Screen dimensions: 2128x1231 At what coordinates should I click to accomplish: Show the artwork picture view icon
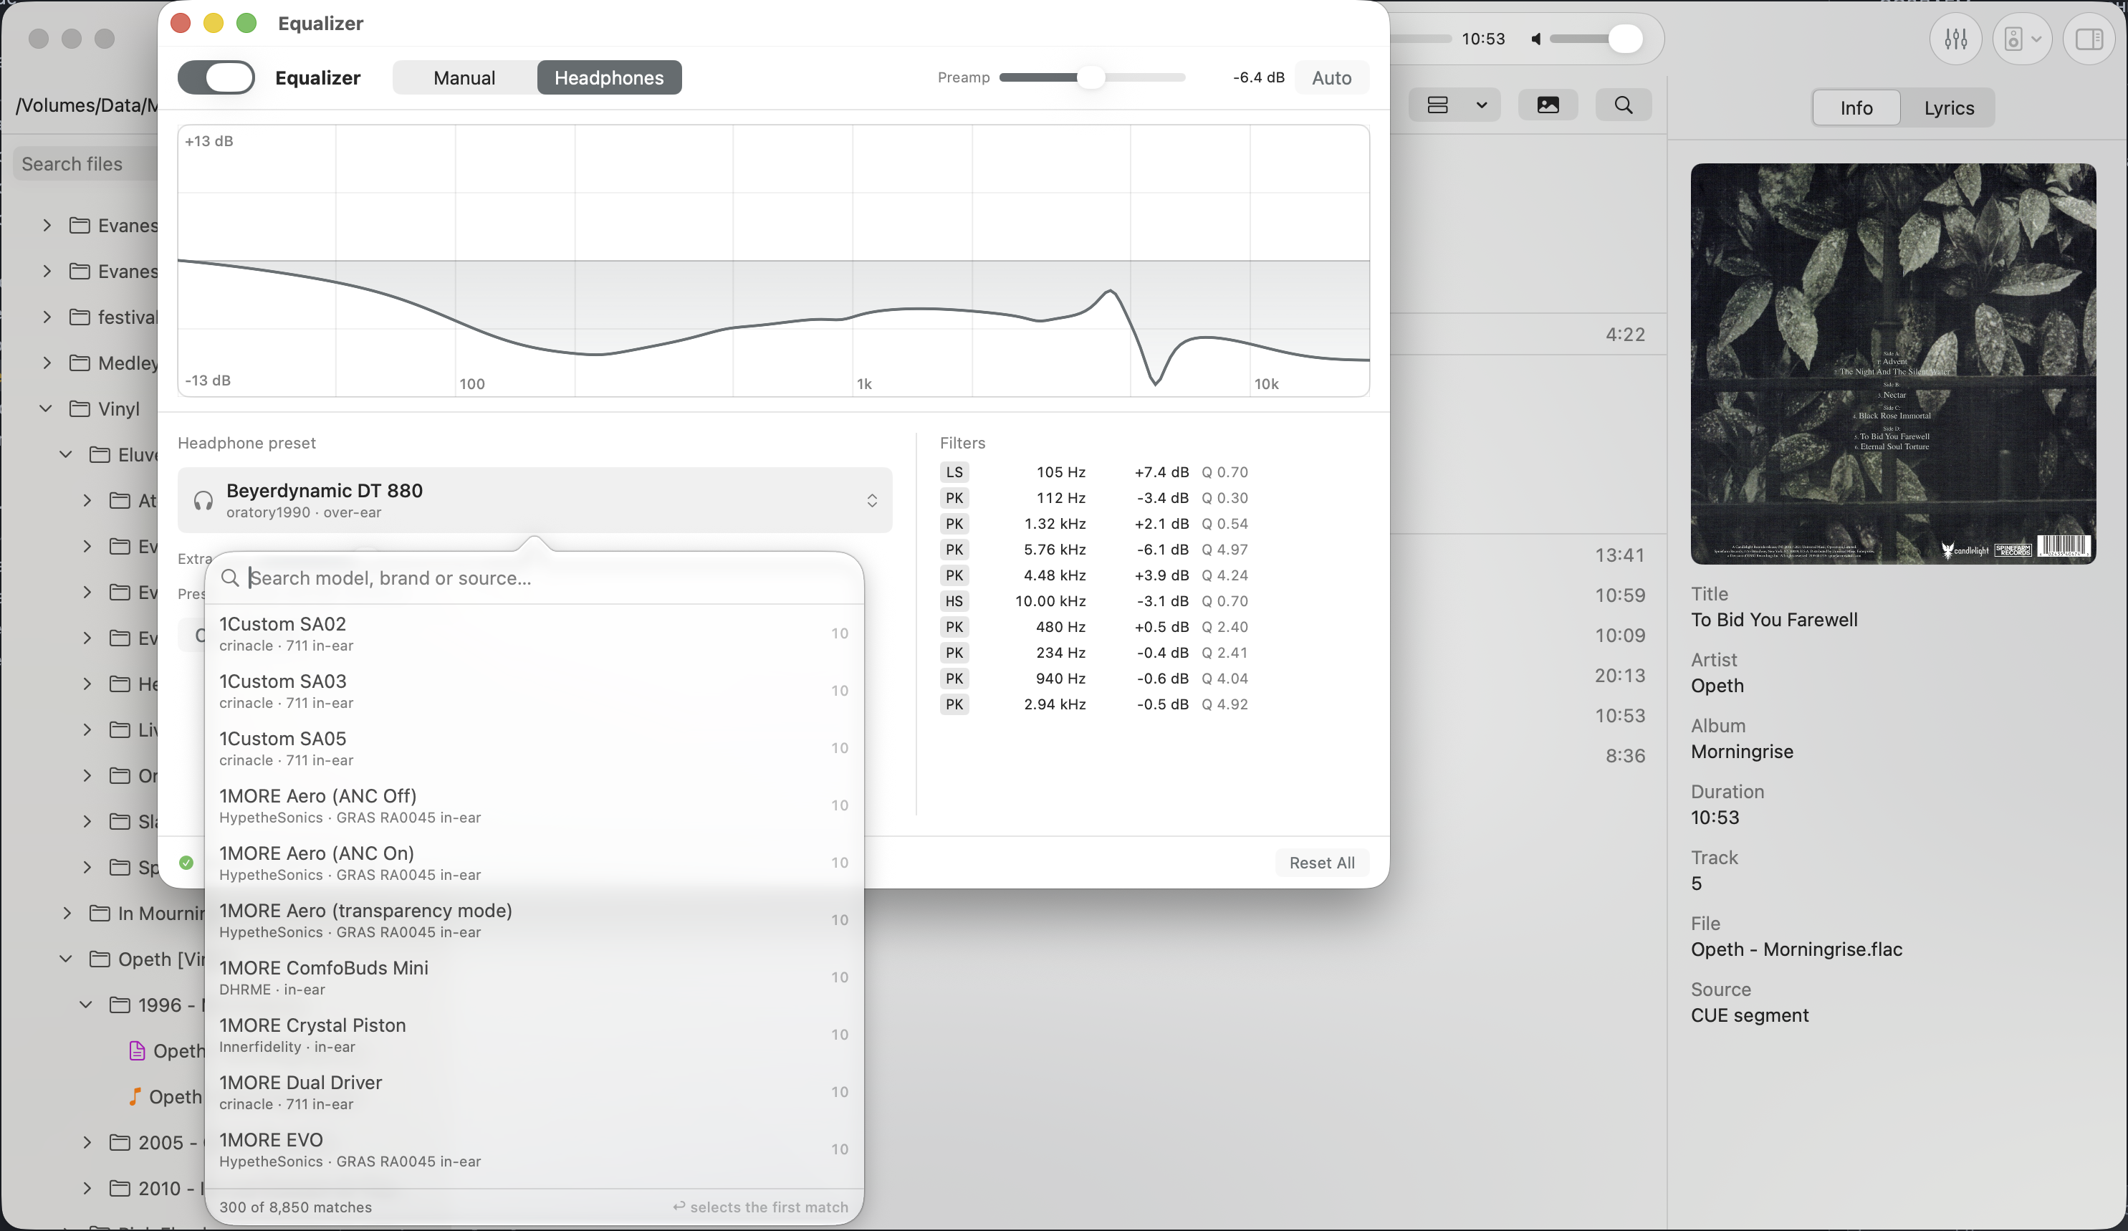(x=1548, y=105)
